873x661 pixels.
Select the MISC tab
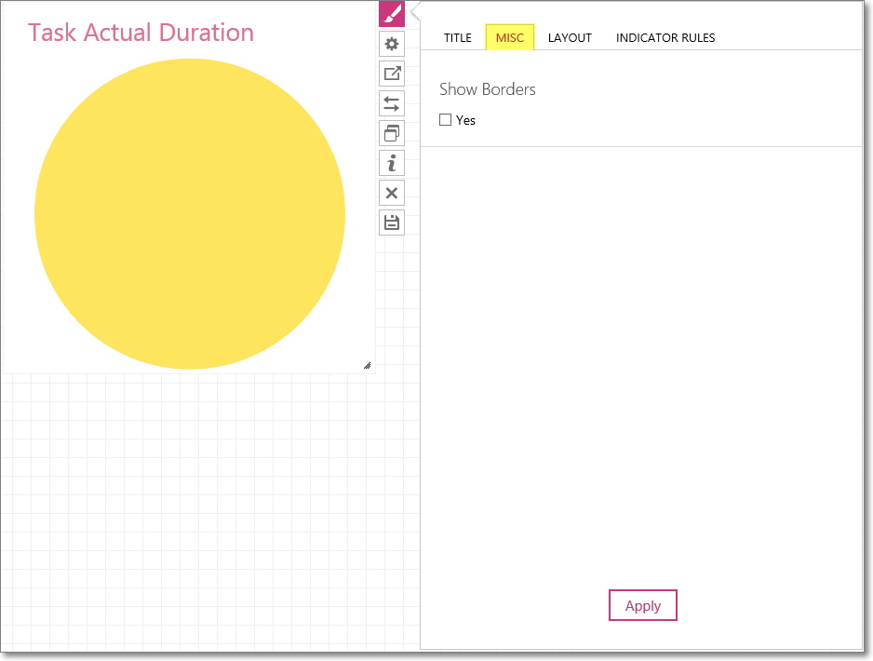click(x=510, y=38)
